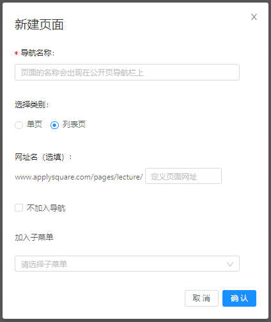Toggle 不加入导航 via its text label
This screenshot has height=322, width=271.
tap(46, 208)
